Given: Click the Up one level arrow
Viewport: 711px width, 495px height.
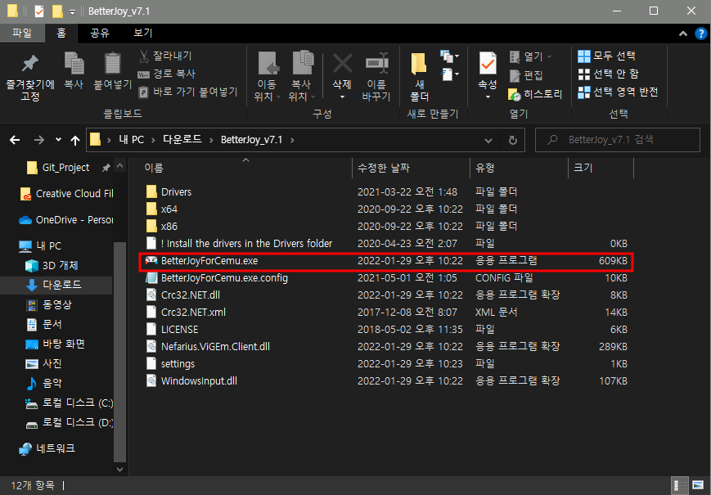Looking at the screenshot, I should point(75,140).
